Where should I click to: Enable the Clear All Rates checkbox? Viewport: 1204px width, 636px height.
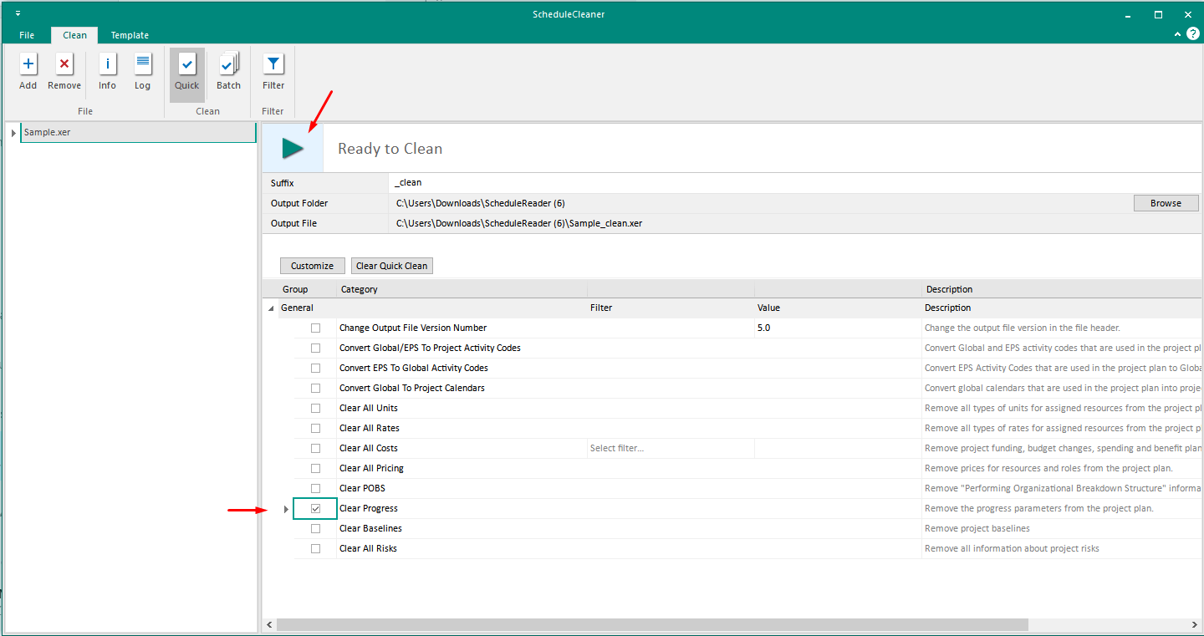315,428
